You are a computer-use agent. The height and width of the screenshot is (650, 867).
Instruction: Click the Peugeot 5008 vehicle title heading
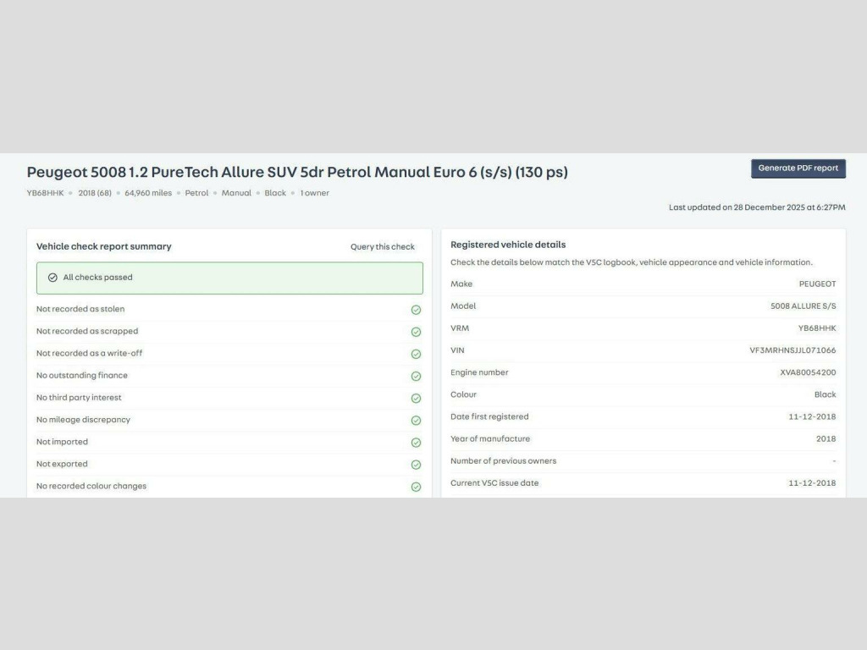click(x=297, y=173)
